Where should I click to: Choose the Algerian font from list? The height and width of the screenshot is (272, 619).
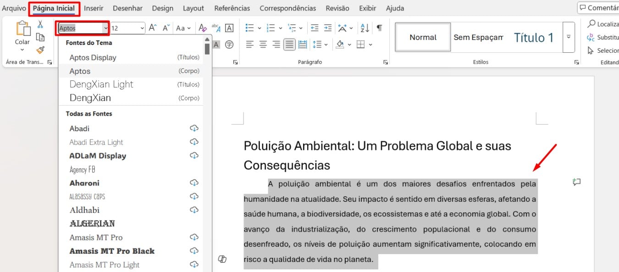coord(131,223)
